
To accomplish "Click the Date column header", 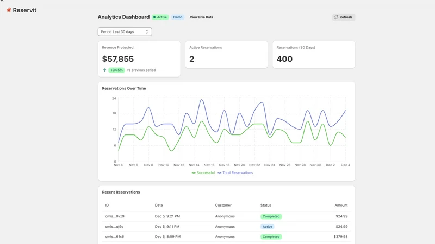I will coord(159,206).
